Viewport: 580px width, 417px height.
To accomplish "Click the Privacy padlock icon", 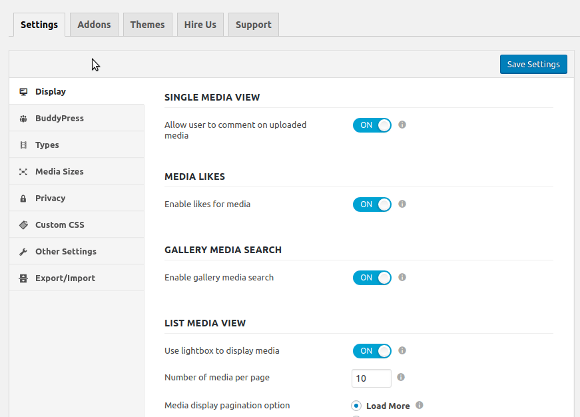I will click(x=23, y=199).
